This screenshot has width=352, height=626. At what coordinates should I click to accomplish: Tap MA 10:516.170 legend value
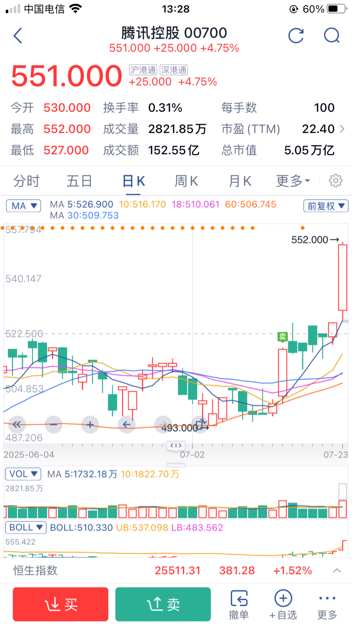pyautogui.click(x=143, y=204)
